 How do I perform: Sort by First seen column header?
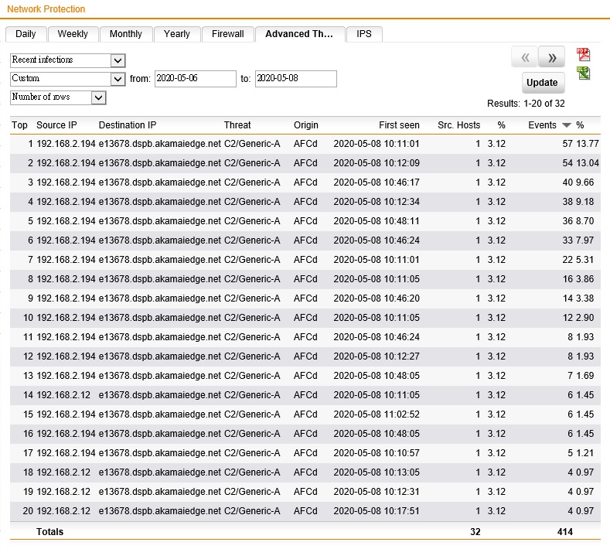(x=399, y=125)
